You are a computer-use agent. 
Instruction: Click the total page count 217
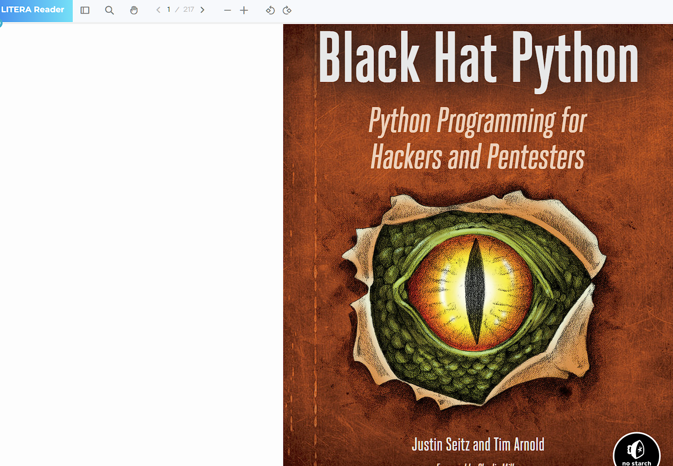pyautogui.click(x=188, y=10)
